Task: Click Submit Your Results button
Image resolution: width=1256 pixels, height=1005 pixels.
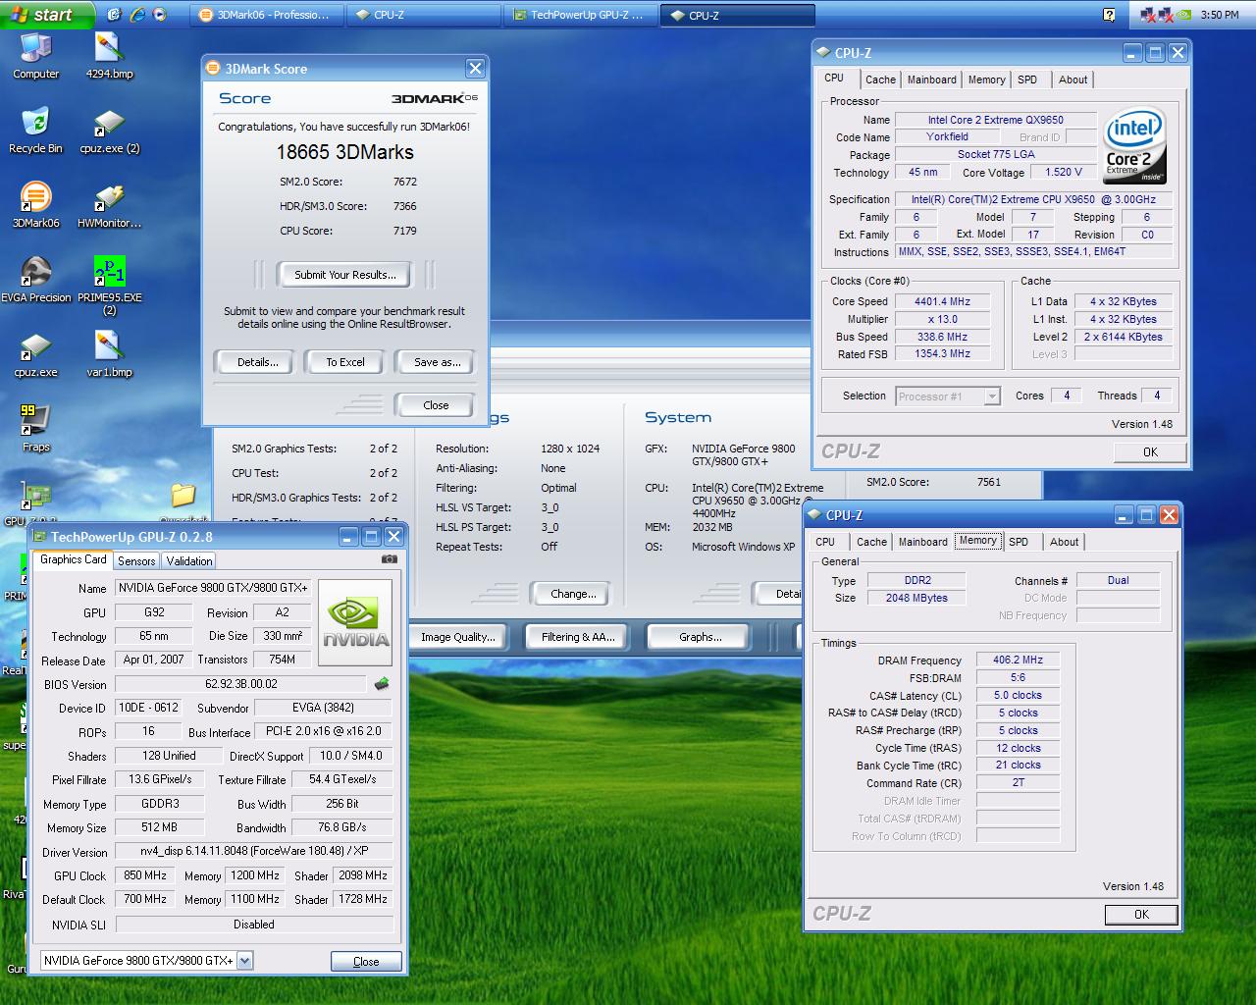Action: 345,275
